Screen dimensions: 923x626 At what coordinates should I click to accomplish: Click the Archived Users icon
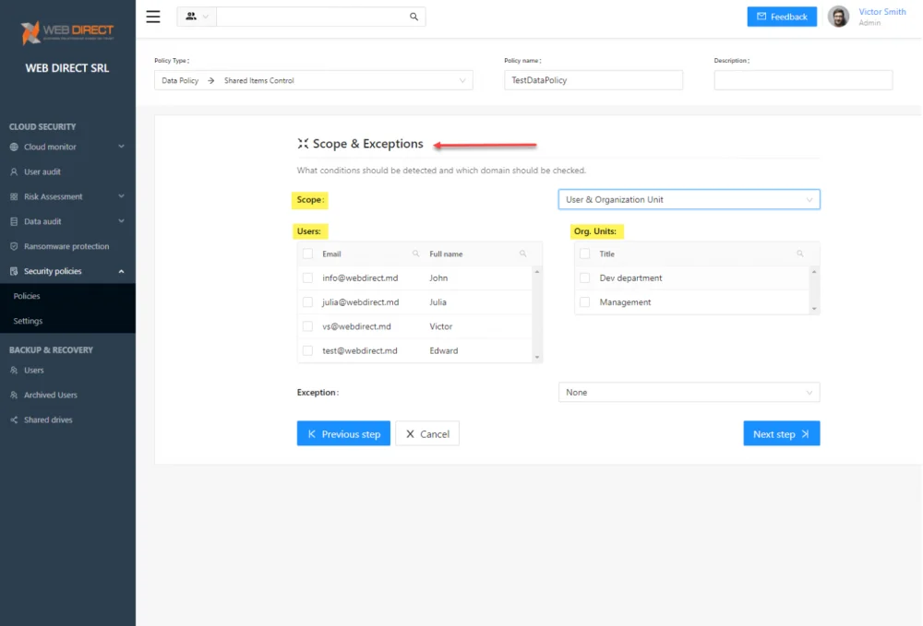pos(14,395)
